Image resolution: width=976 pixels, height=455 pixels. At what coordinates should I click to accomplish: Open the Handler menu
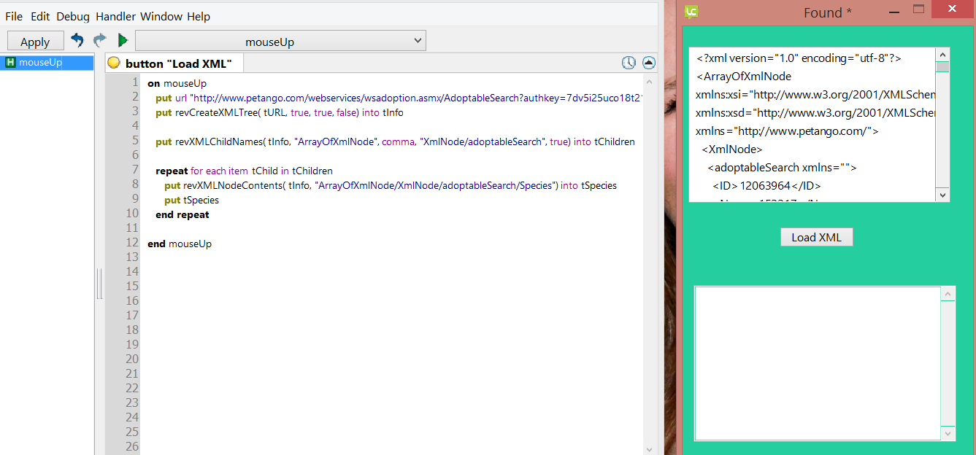pos(115,16)
